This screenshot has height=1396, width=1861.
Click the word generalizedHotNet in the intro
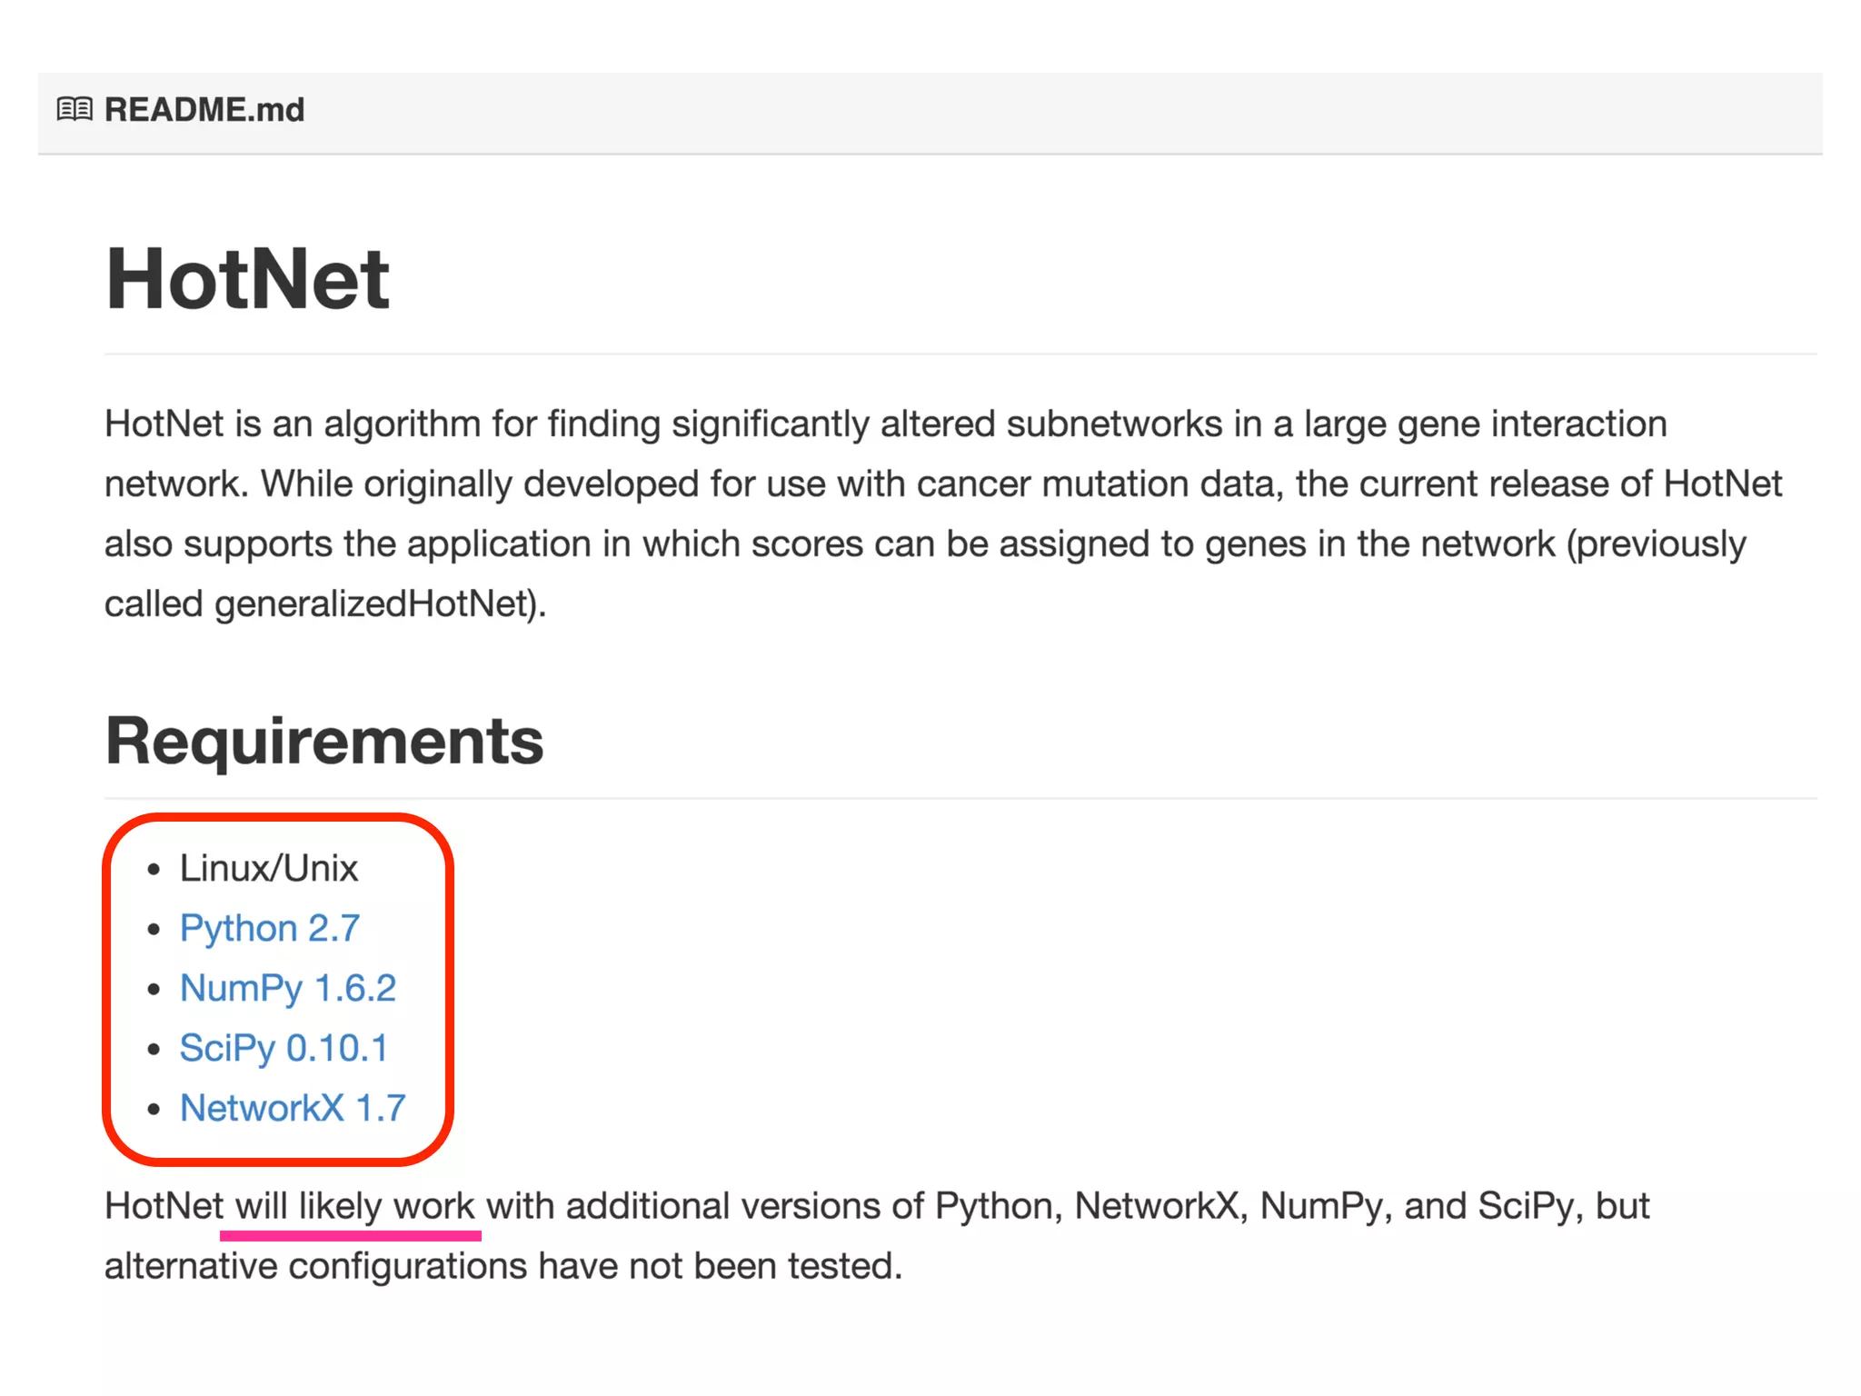(373, 604)
